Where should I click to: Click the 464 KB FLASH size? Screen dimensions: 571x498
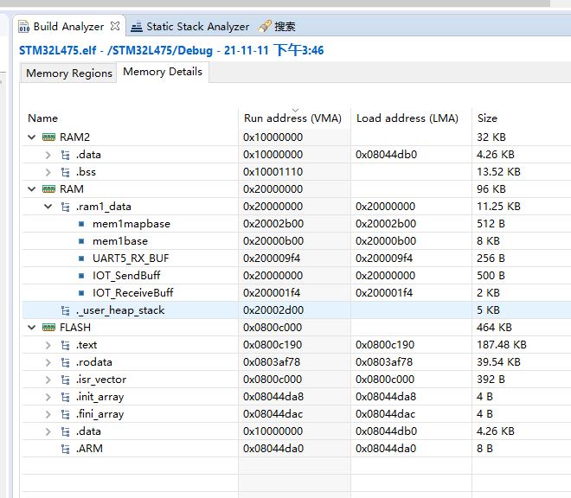pos(494,328)
